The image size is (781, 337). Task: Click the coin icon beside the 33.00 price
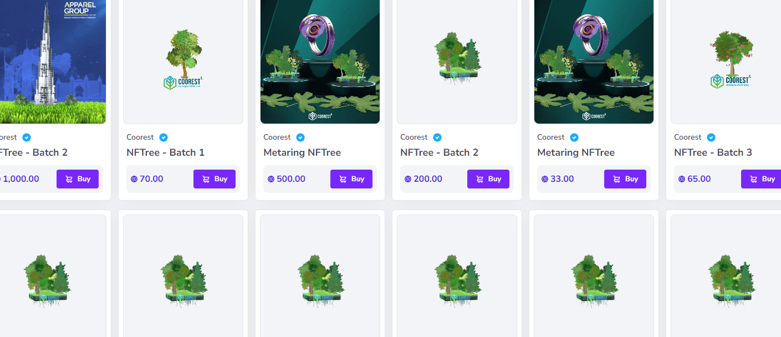(545, 179)
